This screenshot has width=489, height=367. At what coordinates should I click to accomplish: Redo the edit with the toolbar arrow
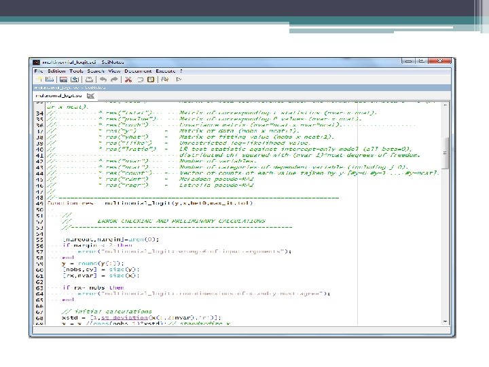coord(113,79)
